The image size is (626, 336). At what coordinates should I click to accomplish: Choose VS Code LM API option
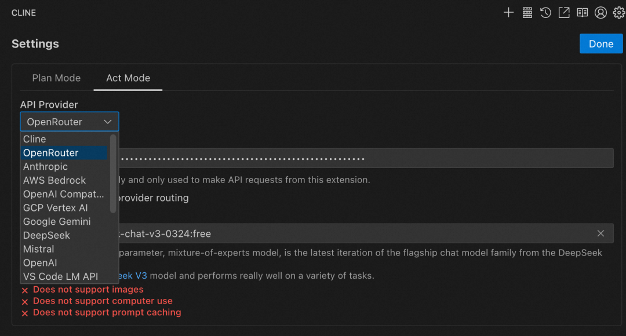click(x=60, y=276)
